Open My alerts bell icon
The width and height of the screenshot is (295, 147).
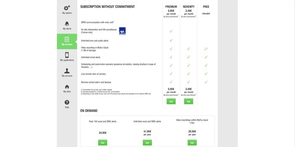[67, 24]
